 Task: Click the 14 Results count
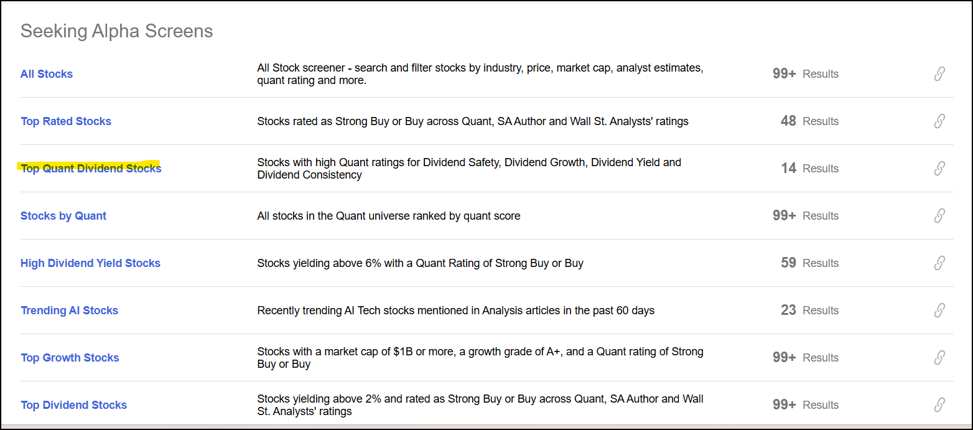(809, 169)
